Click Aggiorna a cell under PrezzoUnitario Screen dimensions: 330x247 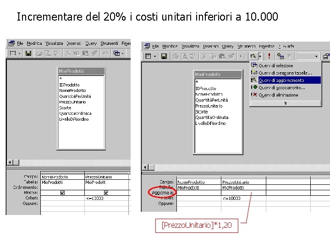pos(243,193)
